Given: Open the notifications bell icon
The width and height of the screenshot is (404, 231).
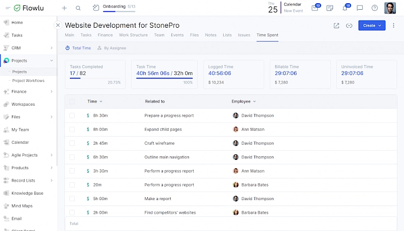Looking at the screenshot, I should tap(344, 8).
